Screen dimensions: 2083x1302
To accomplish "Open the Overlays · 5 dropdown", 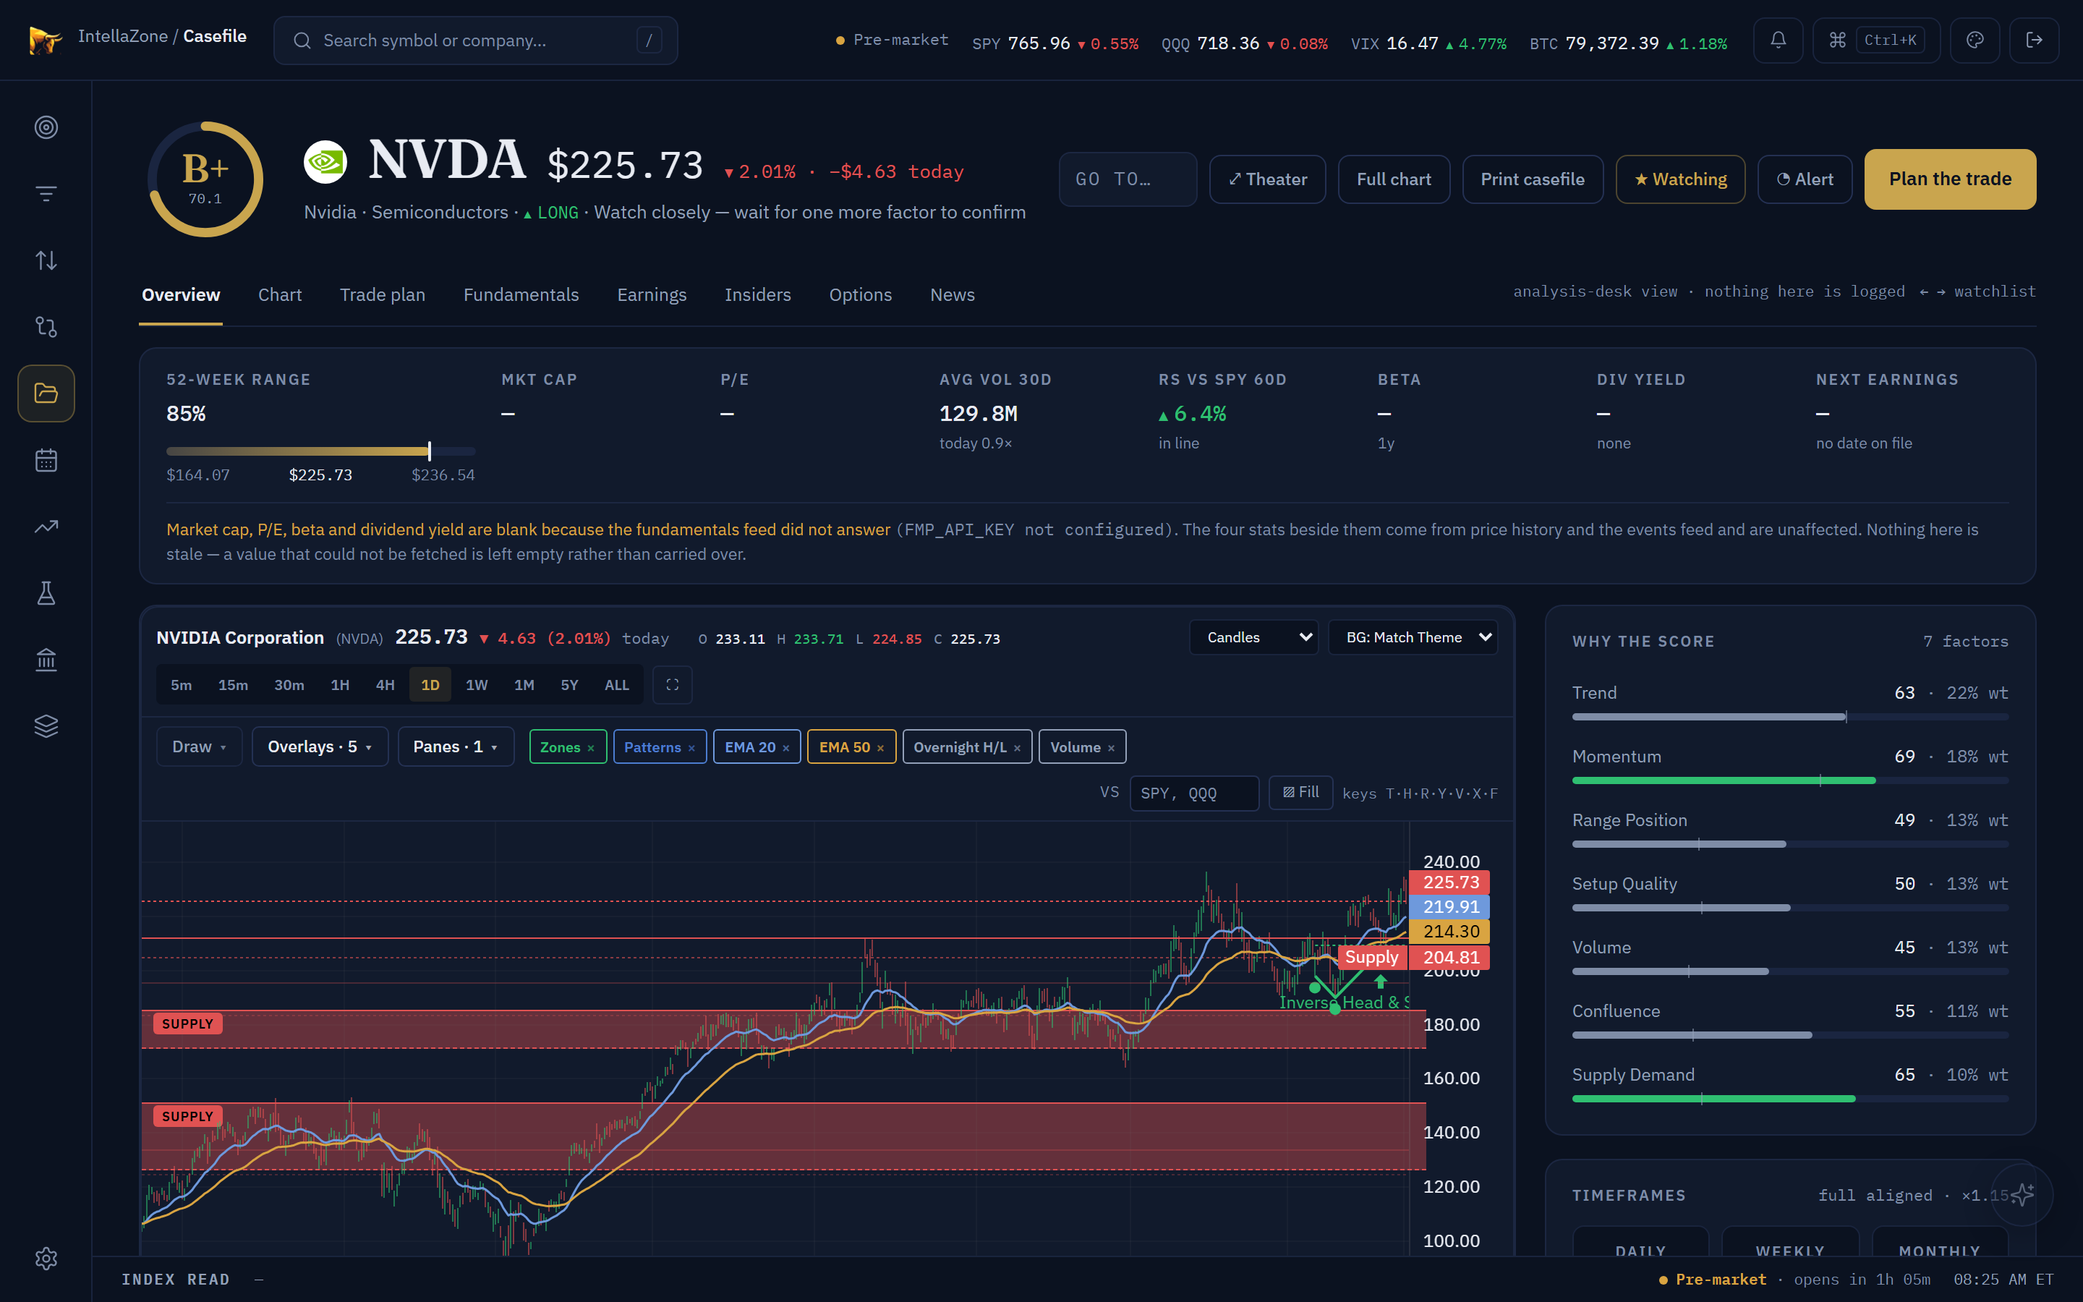I will (320, 746).
